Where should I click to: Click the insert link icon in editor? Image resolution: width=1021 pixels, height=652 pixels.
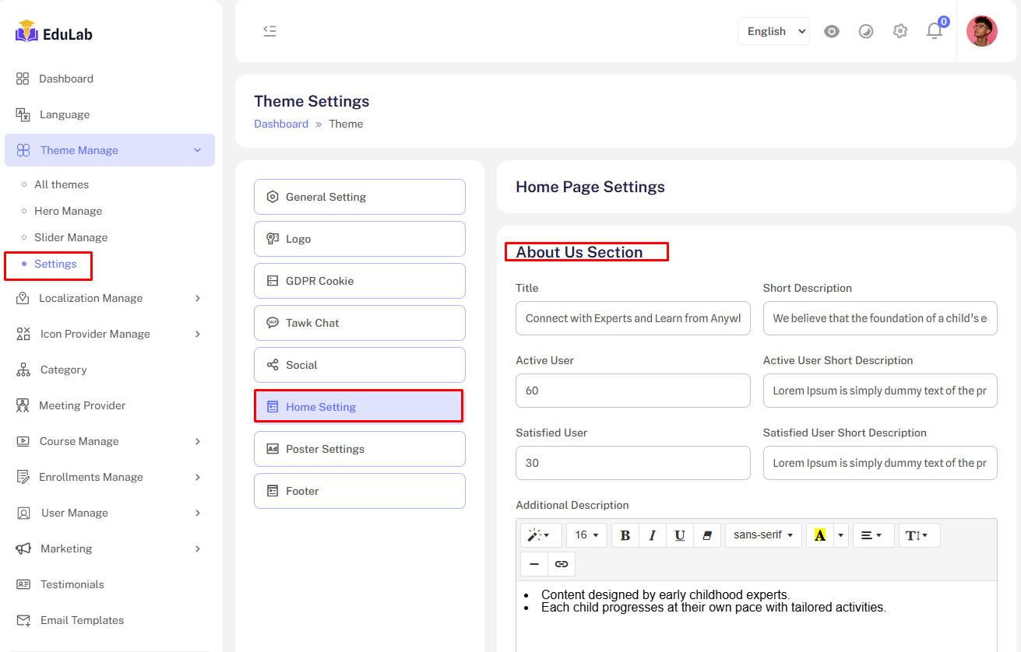[x=562, y=564]
